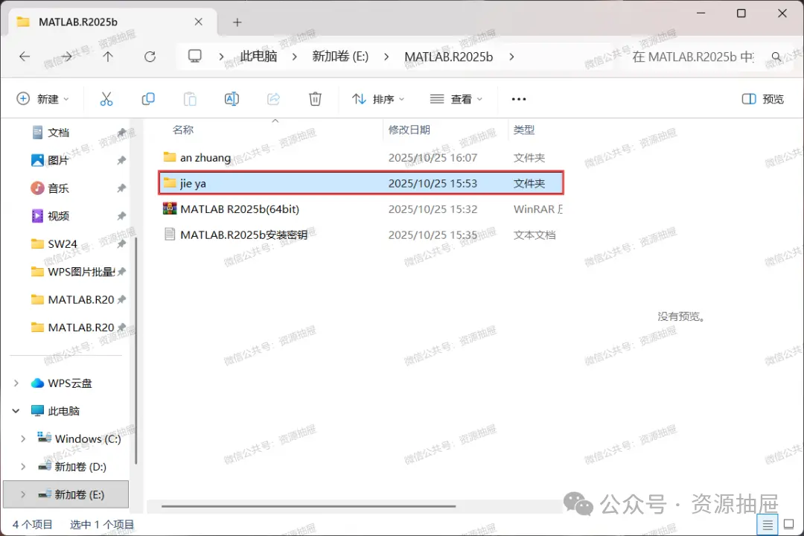Click the Refresh arrow icon

point(150,57)
